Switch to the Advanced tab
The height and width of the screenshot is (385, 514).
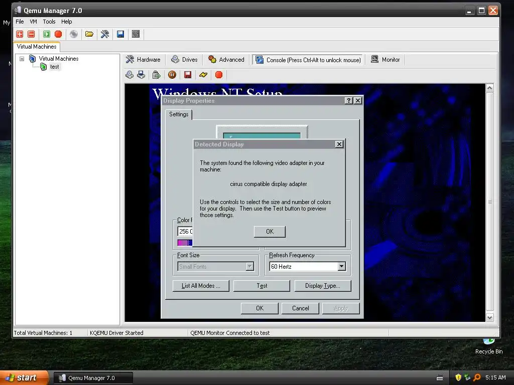click(x=226, y=60)
